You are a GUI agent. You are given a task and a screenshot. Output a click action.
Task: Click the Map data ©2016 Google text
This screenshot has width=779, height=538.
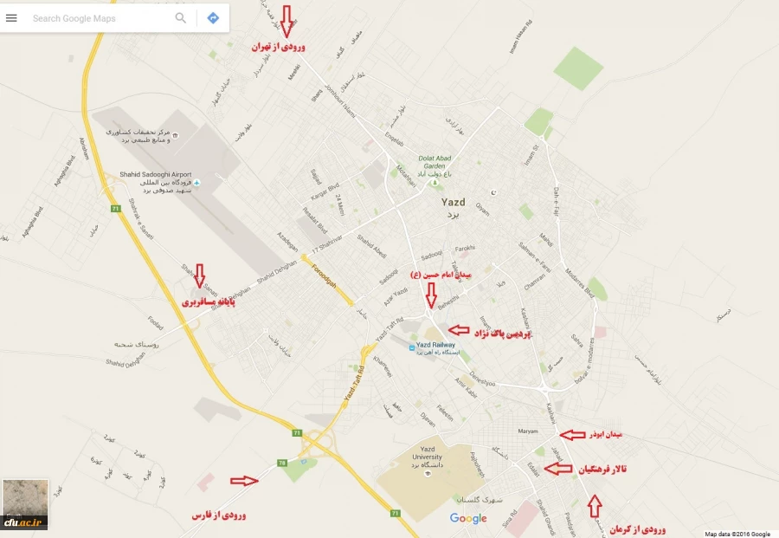coord(737,534)
